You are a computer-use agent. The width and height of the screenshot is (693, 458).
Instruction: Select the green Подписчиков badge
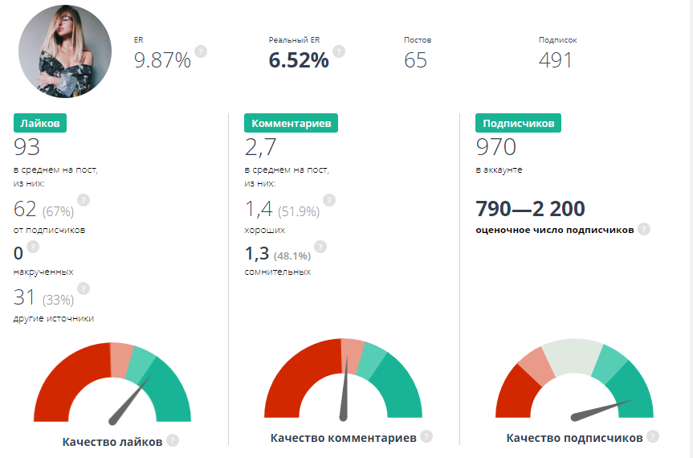click(518, 123)
